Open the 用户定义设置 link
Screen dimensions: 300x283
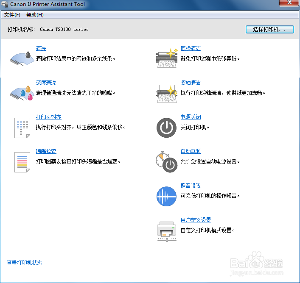(x=196, y=220)
